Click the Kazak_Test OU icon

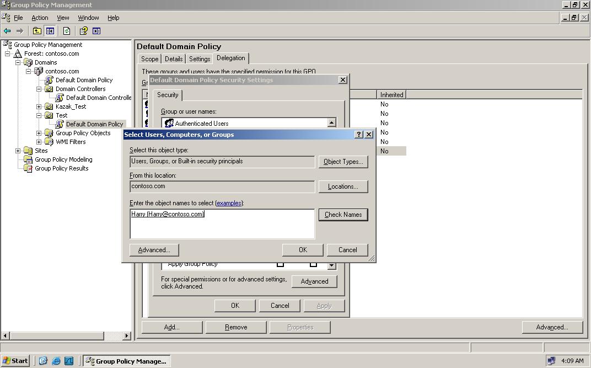49,106
